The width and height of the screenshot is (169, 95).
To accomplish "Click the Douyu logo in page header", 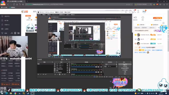I will [x=25, y=12].
